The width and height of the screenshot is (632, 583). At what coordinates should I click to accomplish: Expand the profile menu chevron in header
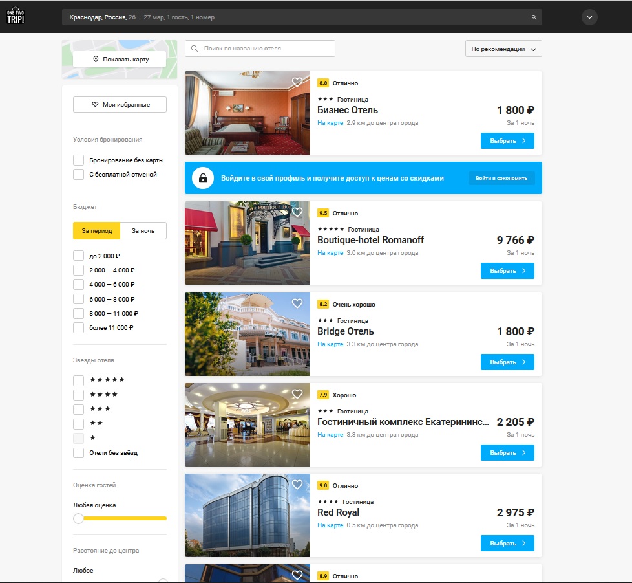pos(589,17)
